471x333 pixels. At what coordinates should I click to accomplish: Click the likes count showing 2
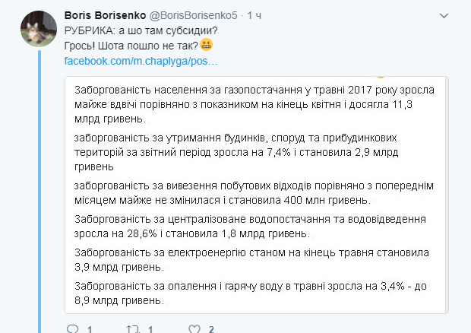tap(211, 330)
